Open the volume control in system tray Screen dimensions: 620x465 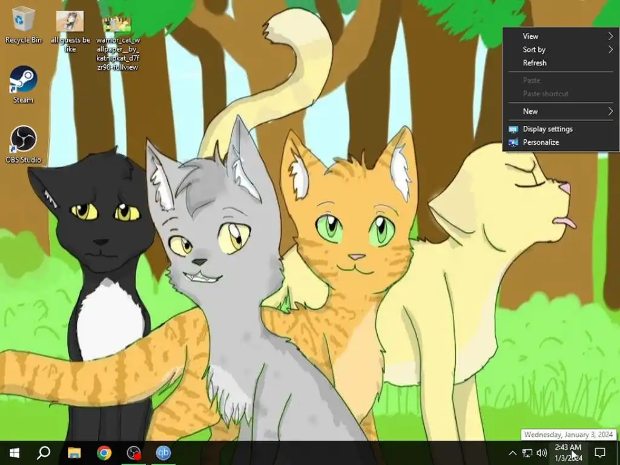coord(541,453)
